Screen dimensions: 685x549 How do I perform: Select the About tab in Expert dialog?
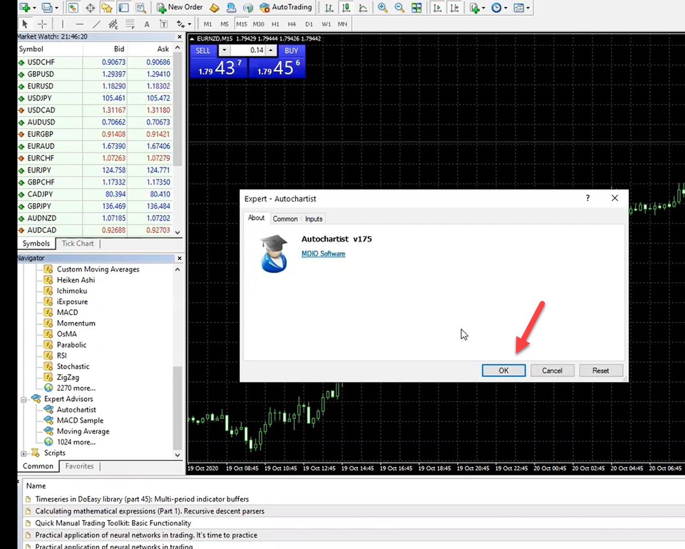click(x=256, y=218)
